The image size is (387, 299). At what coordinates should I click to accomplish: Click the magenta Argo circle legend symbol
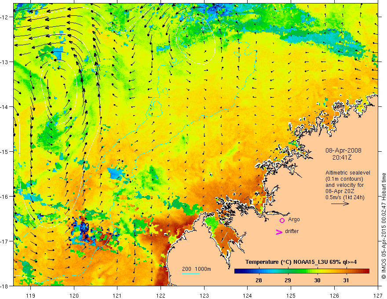282,220
